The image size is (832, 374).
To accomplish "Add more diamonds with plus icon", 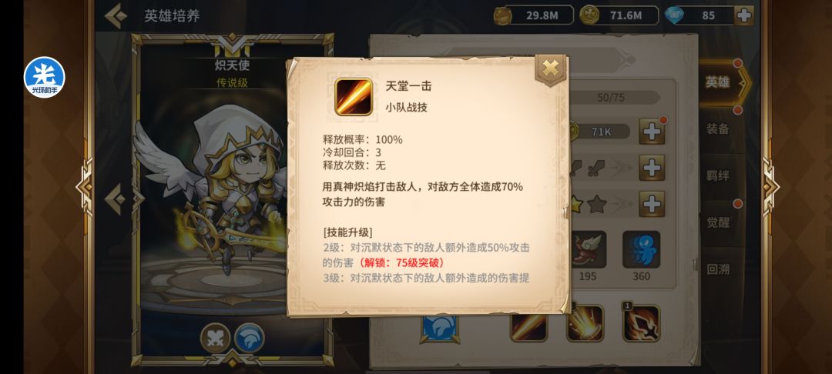I will coord(744,15).
